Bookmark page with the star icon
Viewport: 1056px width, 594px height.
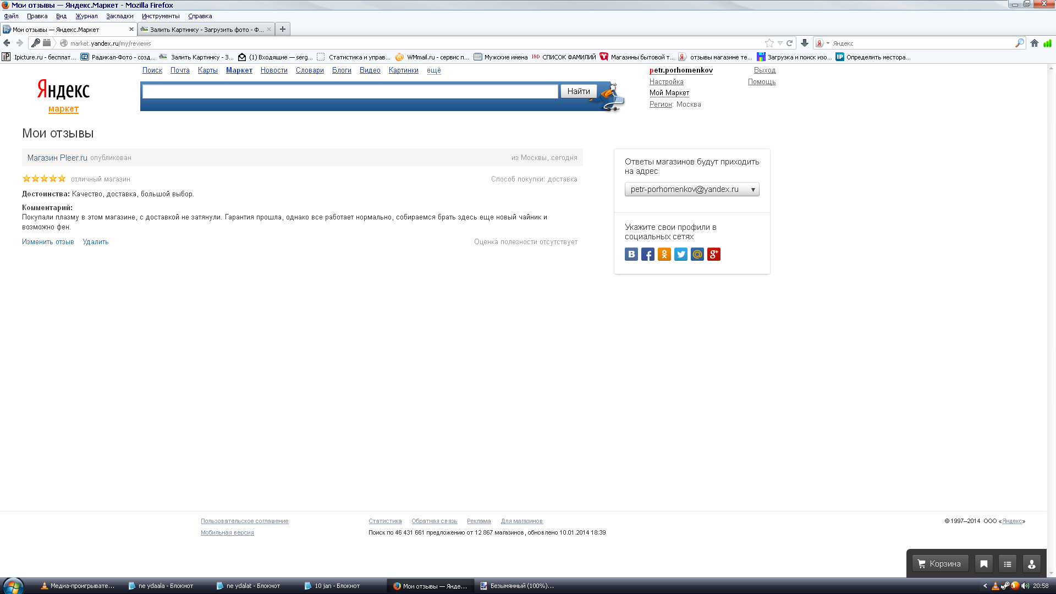point(769,43)
